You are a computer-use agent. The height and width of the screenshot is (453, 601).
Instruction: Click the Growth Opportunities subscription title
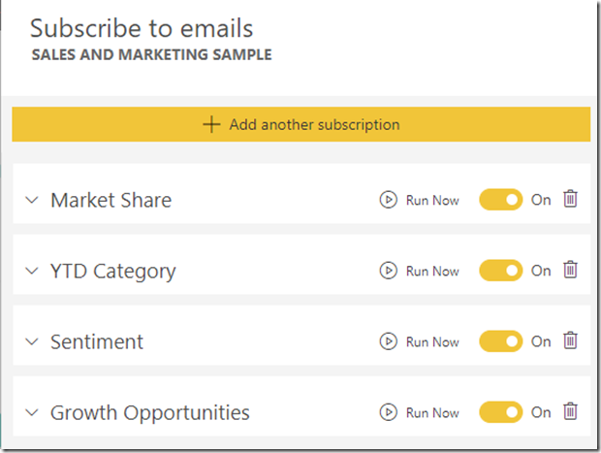[x=150, y=413]
